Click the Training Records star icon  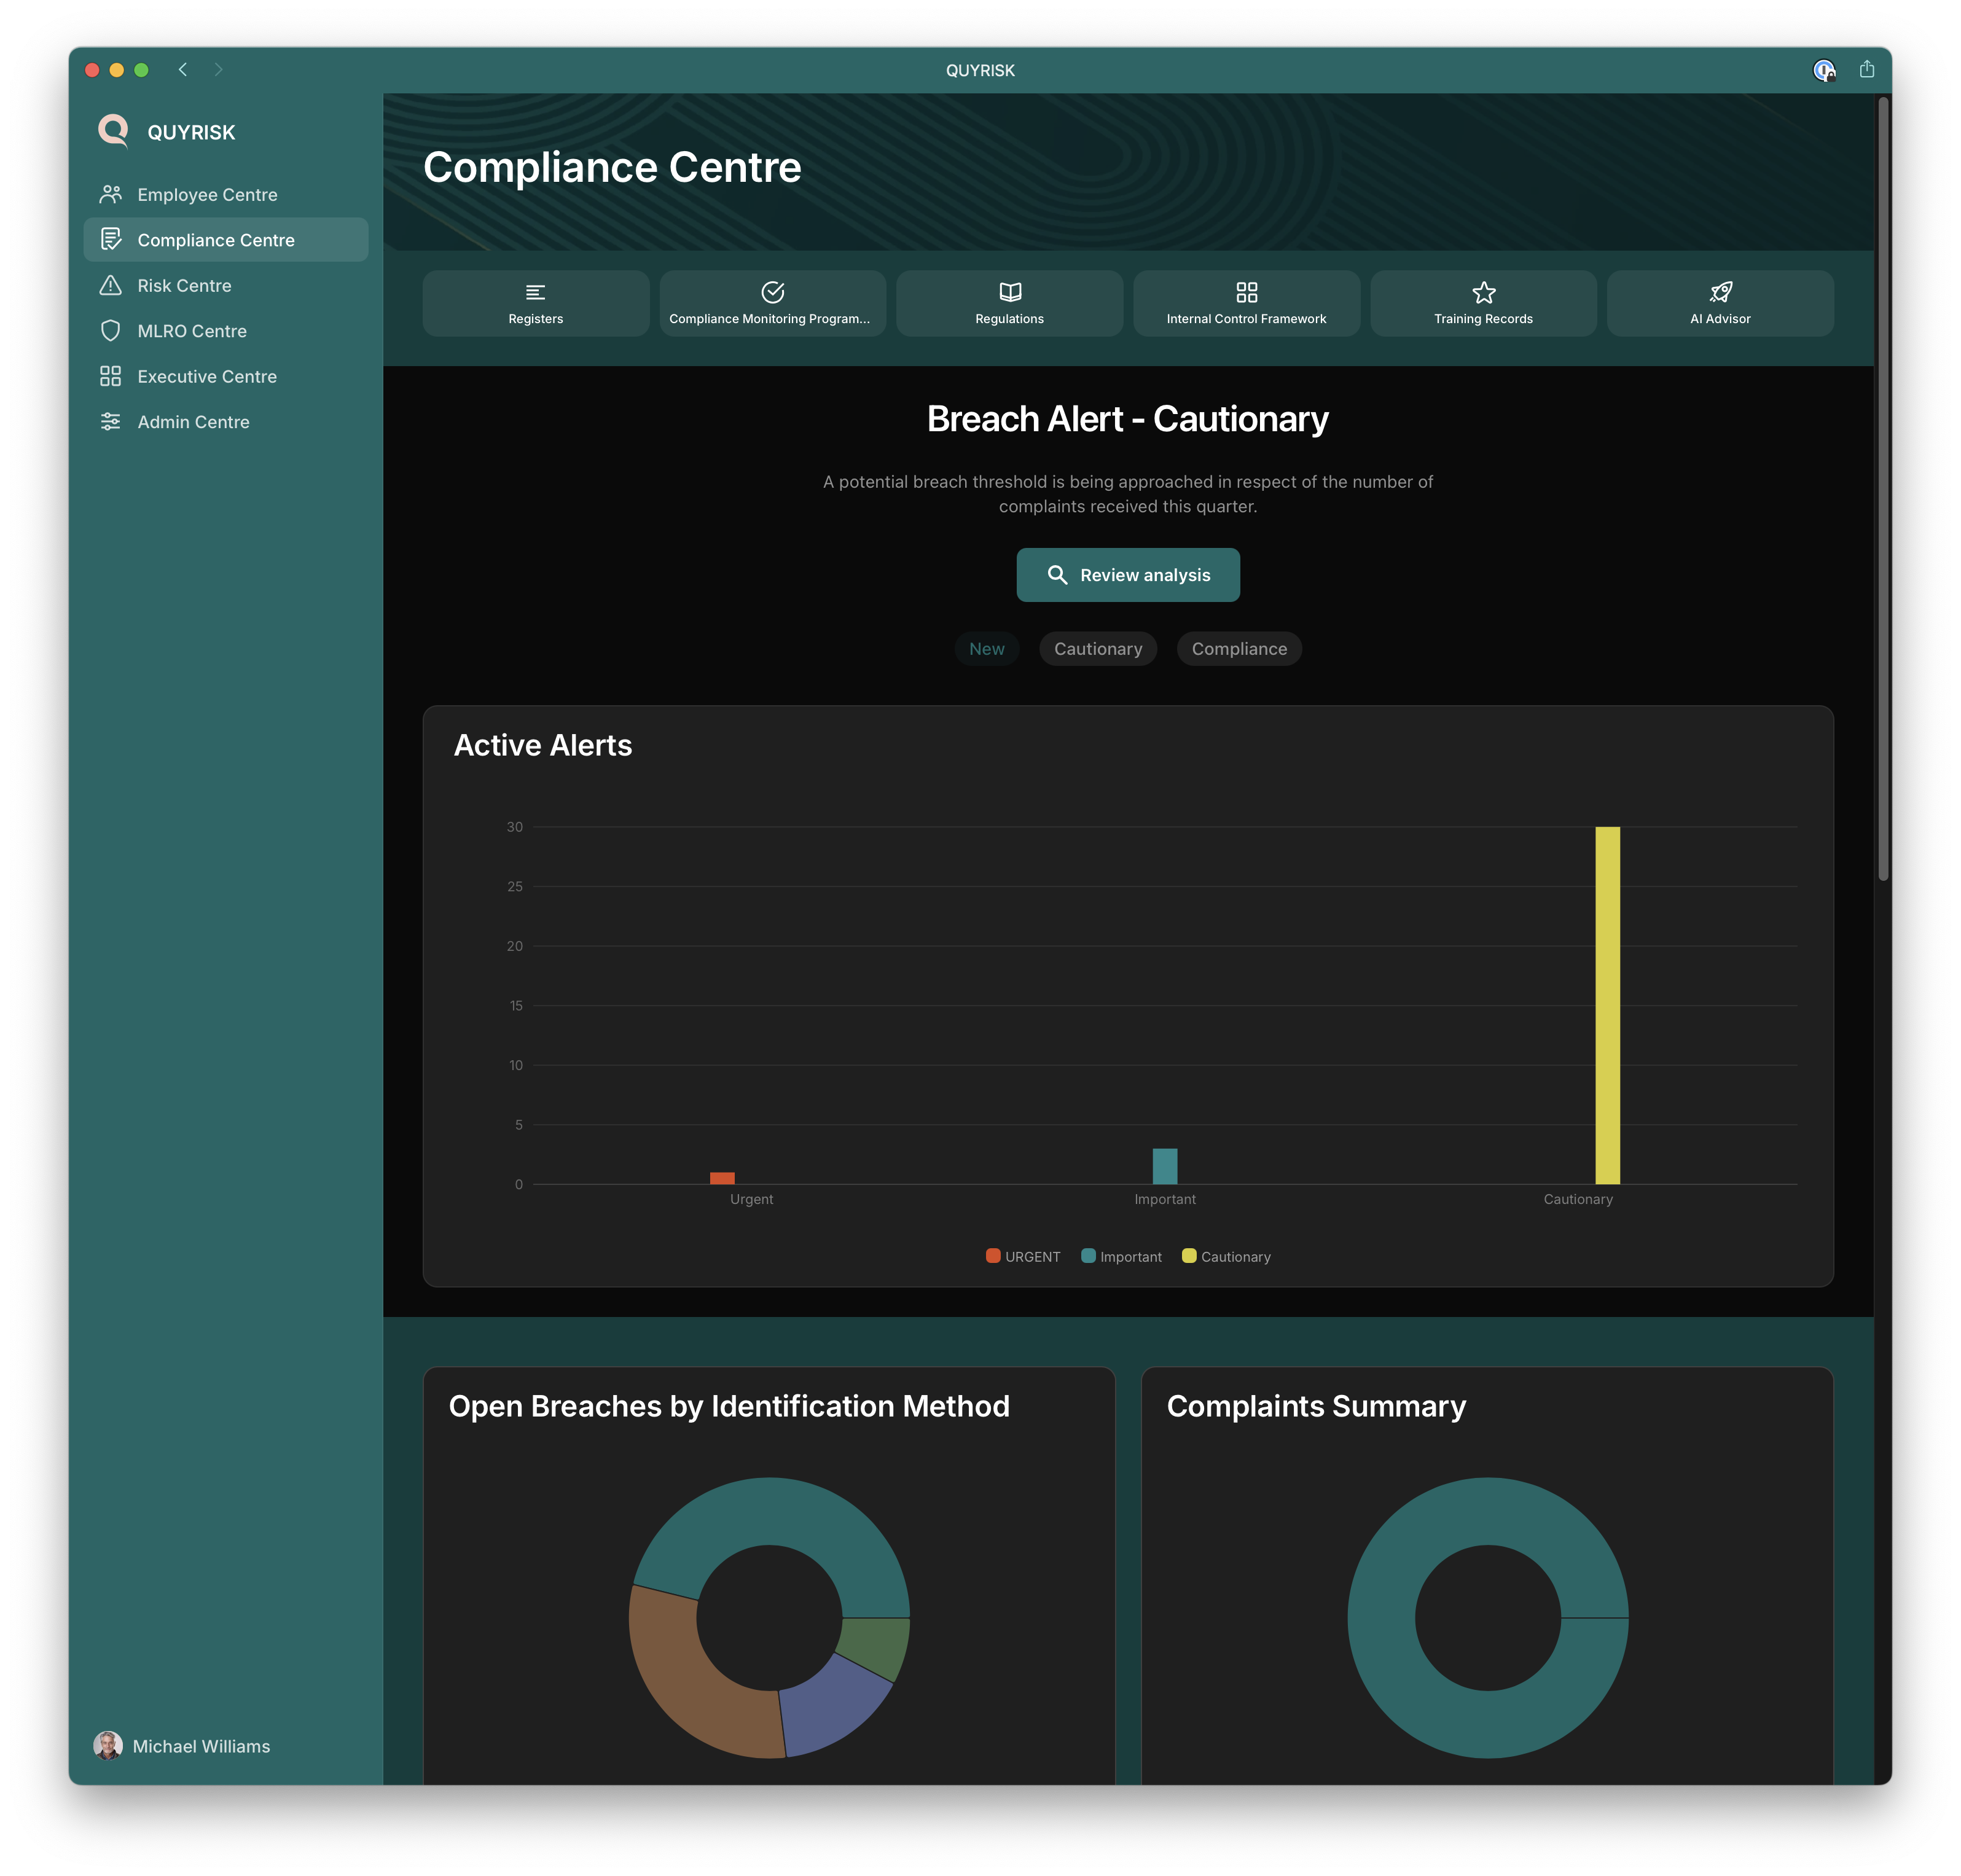pyautogui.click(x=1483, y=292)
